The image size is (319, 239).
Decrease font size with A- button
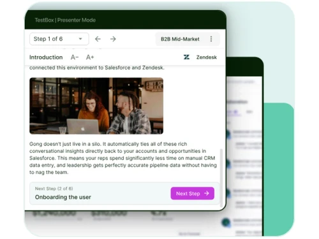tap(75, 57)
